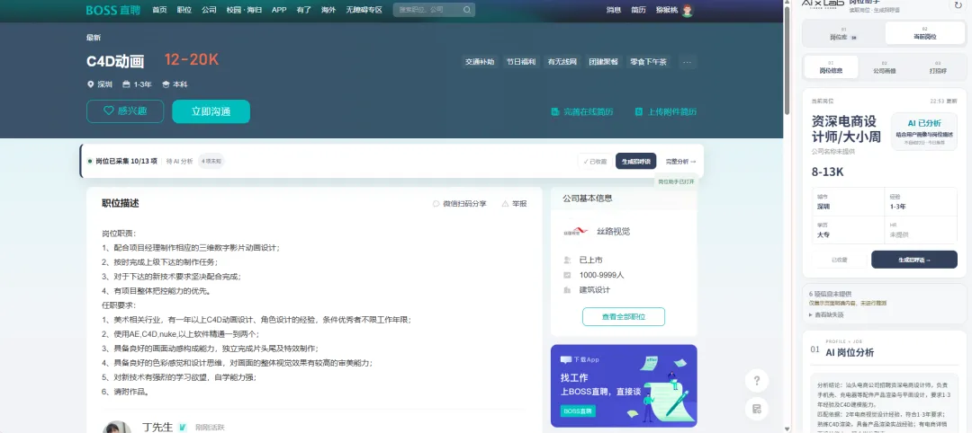This screenshot has height=433, width=972.
Task: Click 简历 in the header
Action: click(638, 10)
